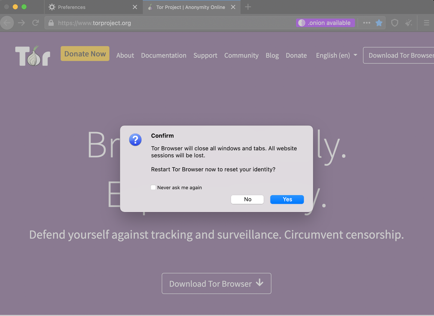Switch to the Preferences tab
The image size is (434, 316).
click(x=93, y=7)
